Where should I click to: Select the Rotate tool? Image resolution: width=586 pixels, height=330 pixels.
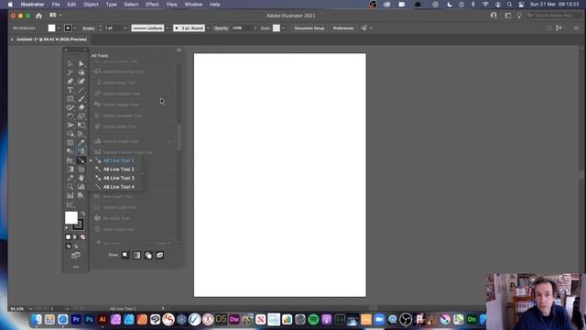pyautogui.click(x=71, y=116)
